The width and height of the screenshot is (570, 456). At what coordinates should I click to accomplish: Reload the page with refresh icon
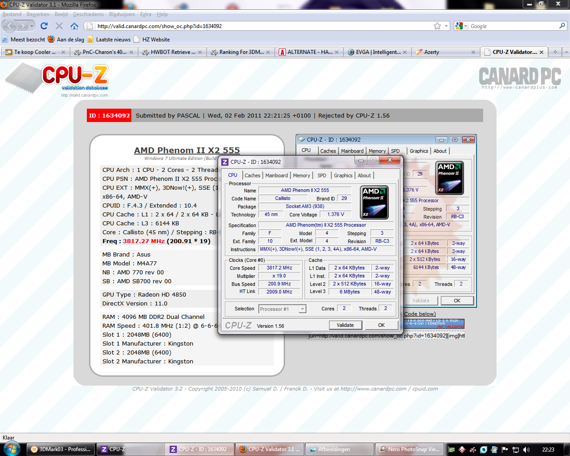[x=44, y=26]
